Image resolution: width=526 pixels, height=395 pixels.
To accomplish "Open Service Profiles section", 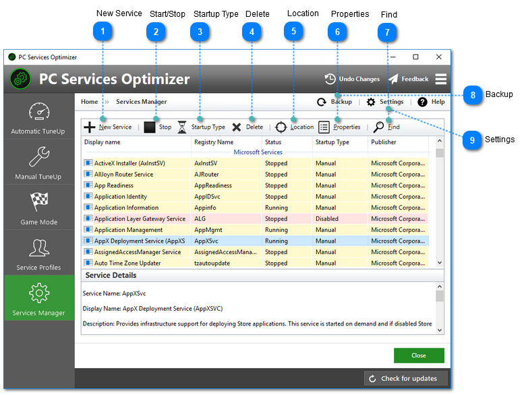I will 38,253.
